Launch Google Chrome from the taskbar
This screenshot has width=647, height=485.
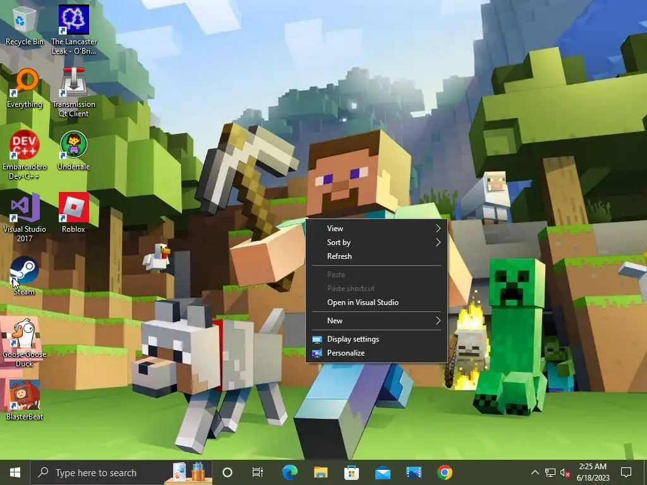[444, 472]
